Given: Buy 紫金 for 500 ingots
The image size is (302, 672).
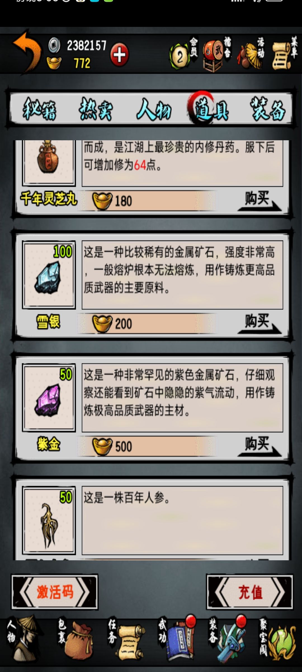Looking at the screenshot, I should pos(259,446).
